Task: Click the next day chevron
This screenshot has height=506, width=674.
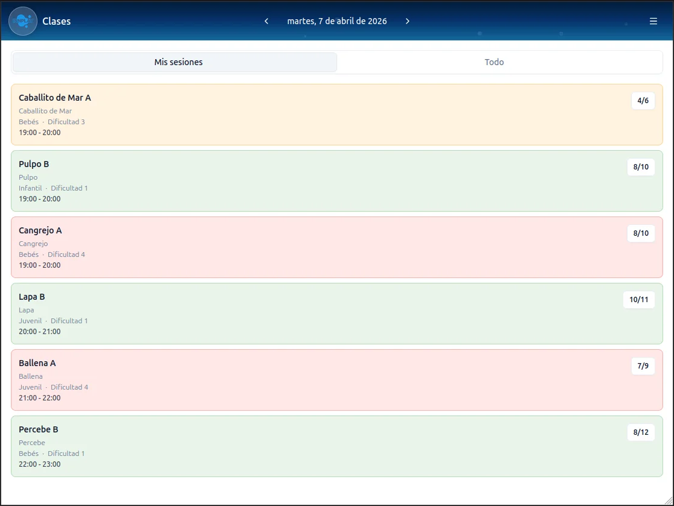Action: [x=408, y=21]
